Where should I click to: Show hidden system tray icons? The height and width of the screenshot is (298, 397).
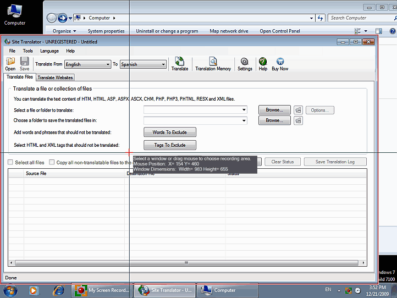coord(339,291)
